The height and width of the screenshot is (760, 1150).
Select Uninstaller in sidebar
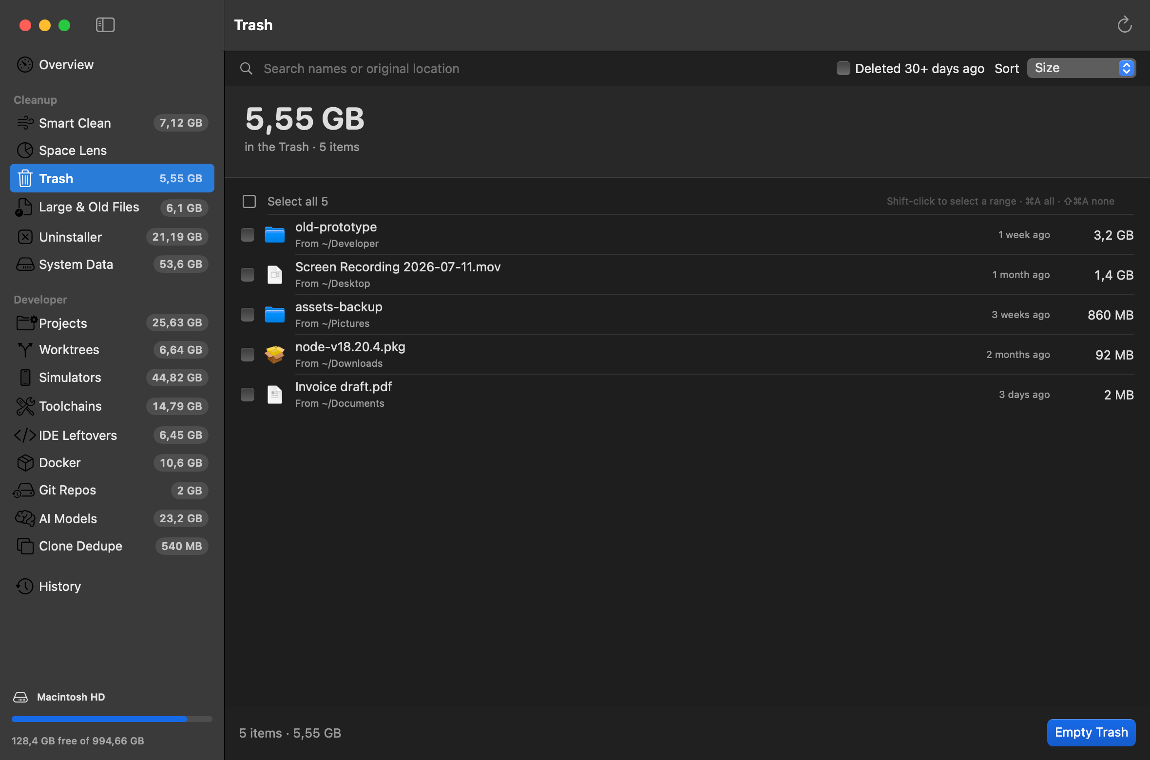click(x=112, y=237)
